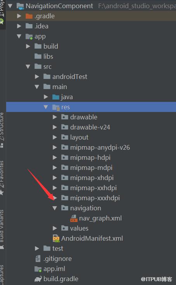
Task: Select the nav_graph.xml file name
Action: point(100,218)
